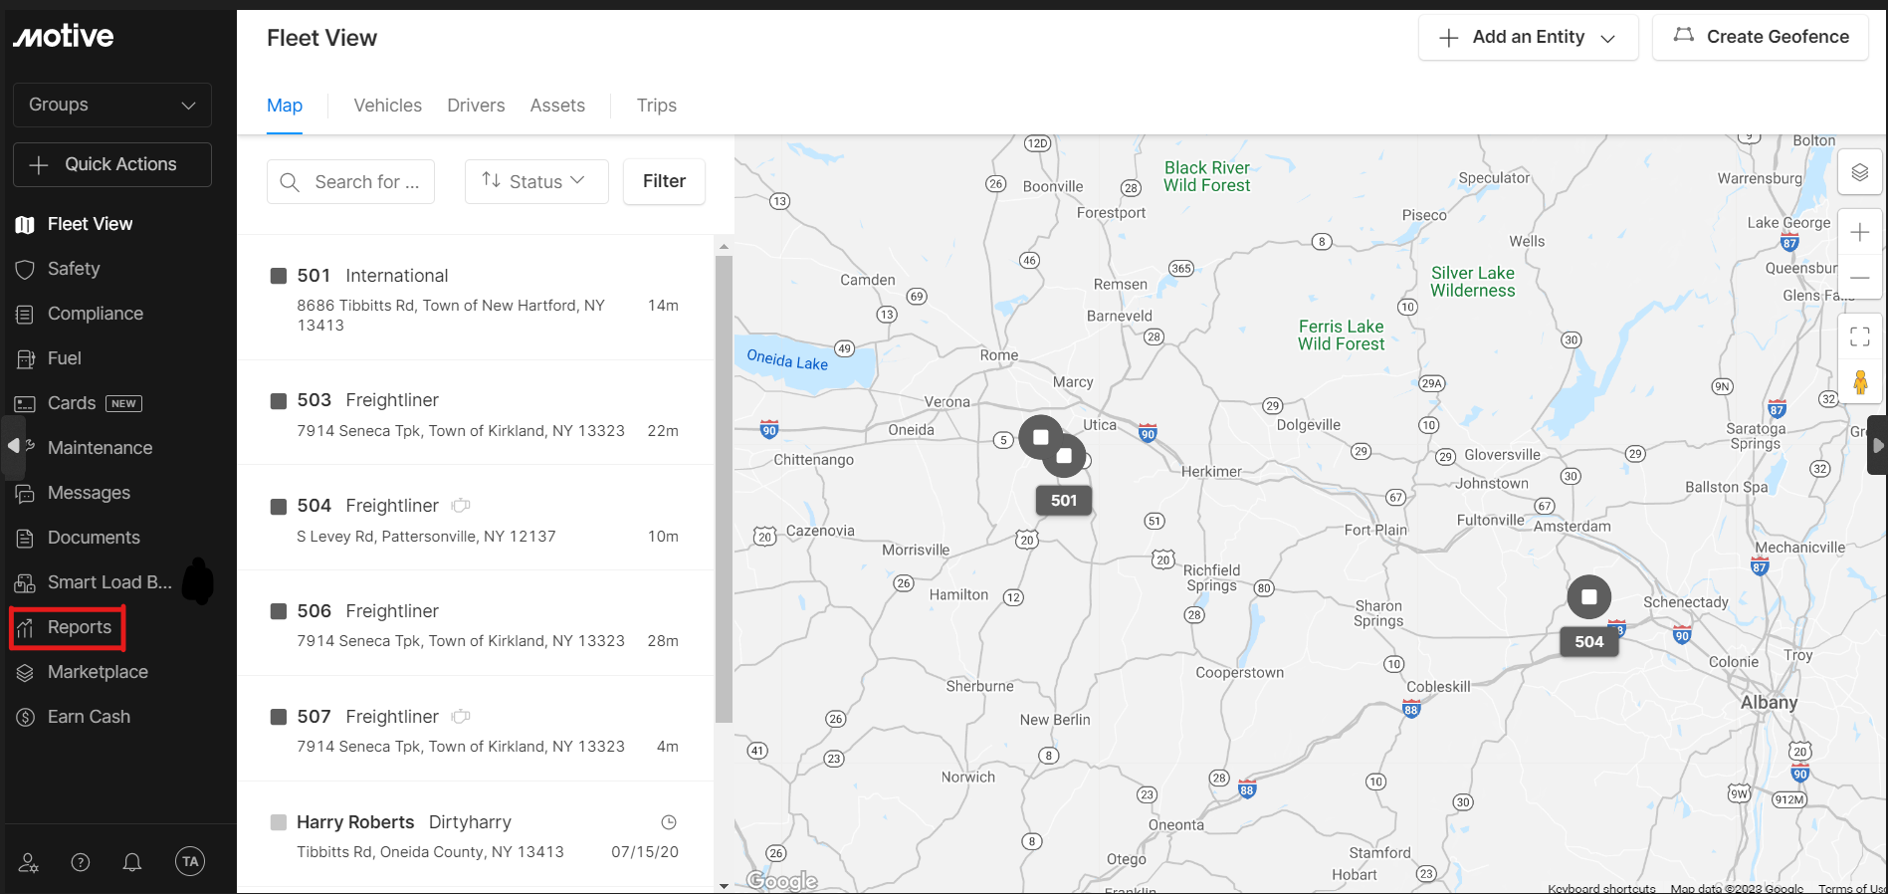The width and height of the screenshot is (1888, 894).
Task: Expand the right side panel arrow
Action: click(x=1877, y=446)
